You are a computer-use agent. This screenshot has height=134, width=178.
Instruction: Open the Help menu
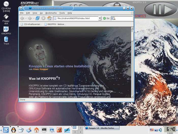click(x=70, y=13)
